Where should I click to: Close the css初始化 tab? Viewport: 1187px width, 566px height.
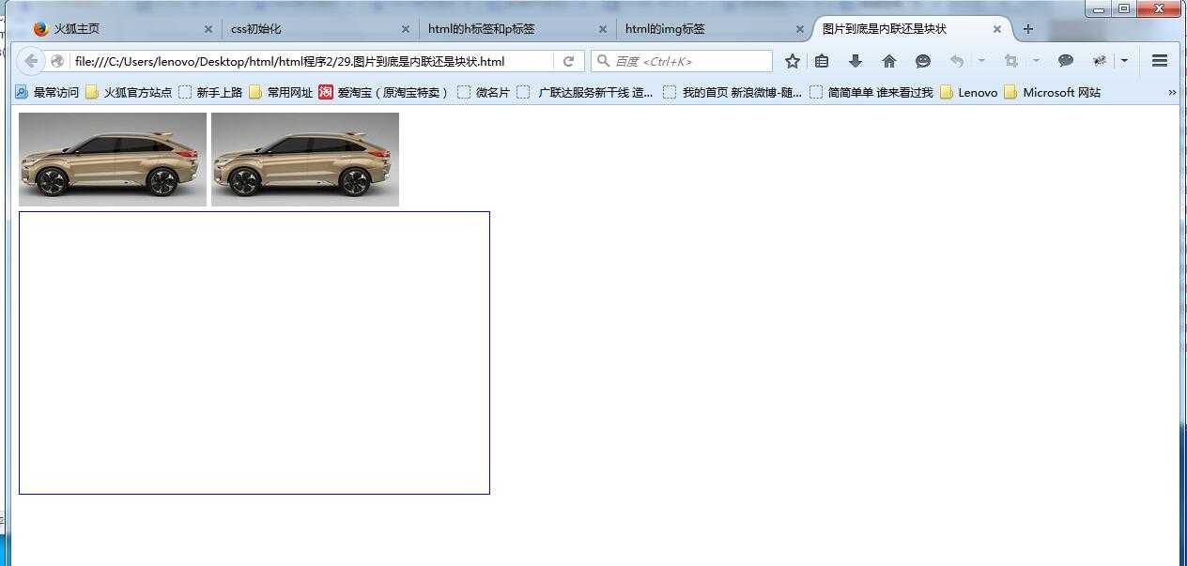click(x=406, y=29)
